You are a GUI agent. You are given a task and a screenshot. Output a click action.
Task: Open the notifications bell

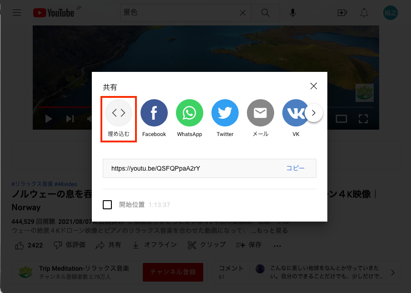click(x=364, y=13)
